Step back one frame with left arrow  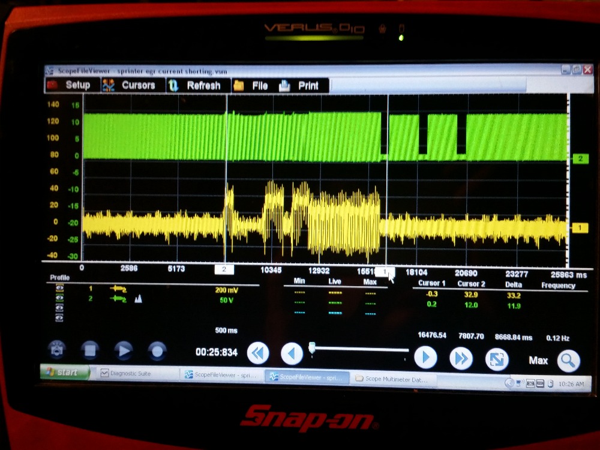tap(292, 355)
